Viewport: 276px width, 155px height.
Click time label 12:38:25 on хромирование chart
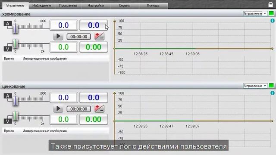(141, 54)
